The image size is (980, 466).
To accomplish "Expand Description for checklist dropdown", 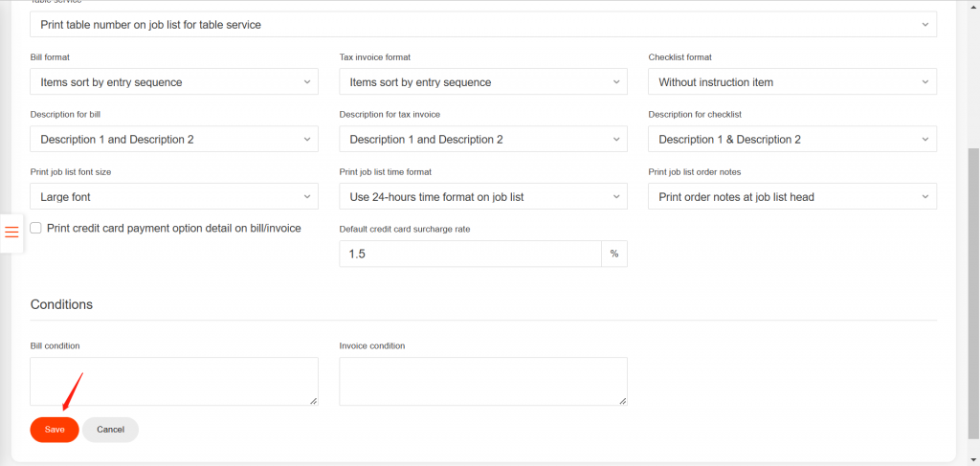I will [x=792, y=140].
